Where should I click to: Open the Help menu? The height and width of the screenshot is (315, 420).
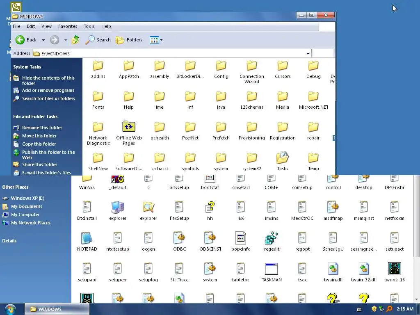pos(106,26)
